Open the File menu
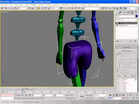Screen dimensions: 139x104 pyautogui.click(x=2, y=5)
